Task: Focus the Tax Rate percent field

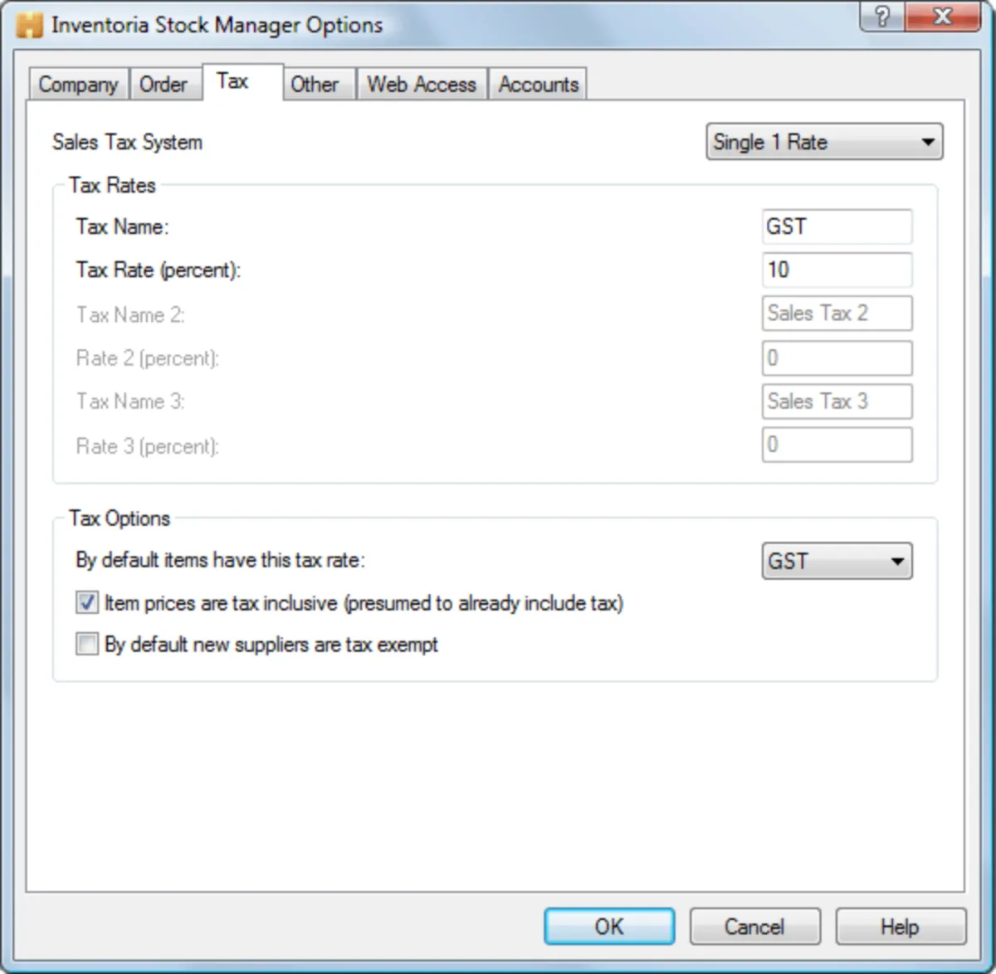Action: point(837,270)
